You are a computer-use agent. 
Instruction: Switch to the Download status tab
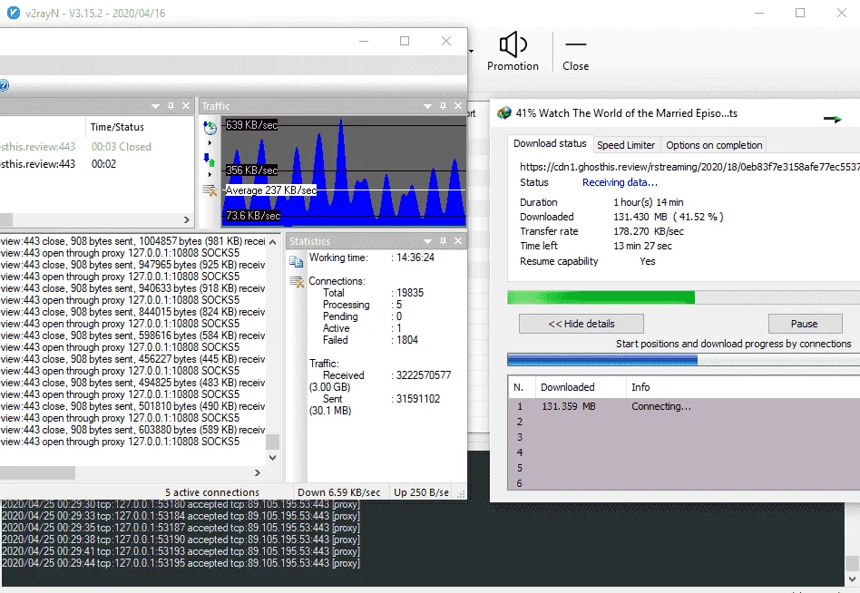click(550, 143)
